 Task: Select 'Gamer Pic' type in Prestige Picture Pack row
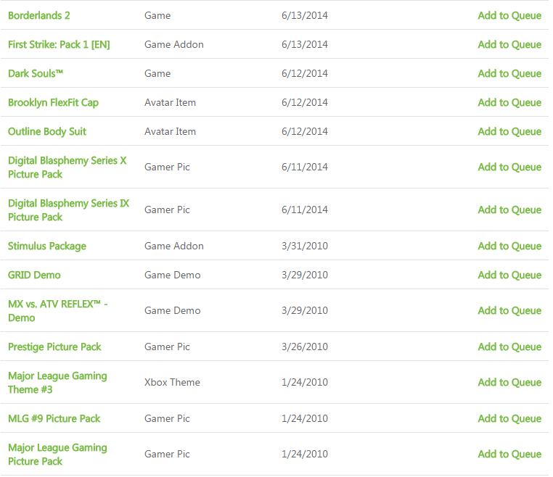click(167, 347)
